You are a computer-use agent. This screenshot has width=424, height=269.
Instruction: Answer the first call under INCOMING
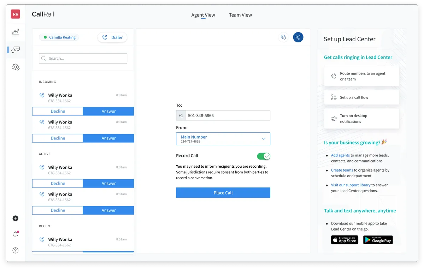[108, 111]
